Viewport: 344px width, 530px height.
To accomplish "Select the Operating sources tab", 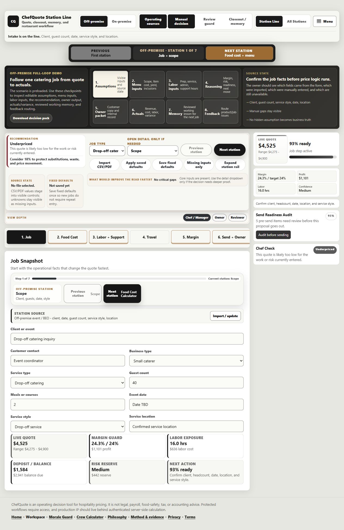I will 153,22.
